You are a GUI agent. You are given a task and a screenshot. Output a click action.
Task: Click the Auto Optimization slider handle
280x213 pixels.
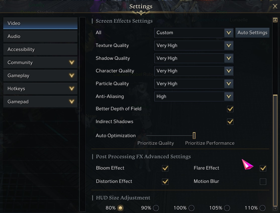click(x=194, y=136)
